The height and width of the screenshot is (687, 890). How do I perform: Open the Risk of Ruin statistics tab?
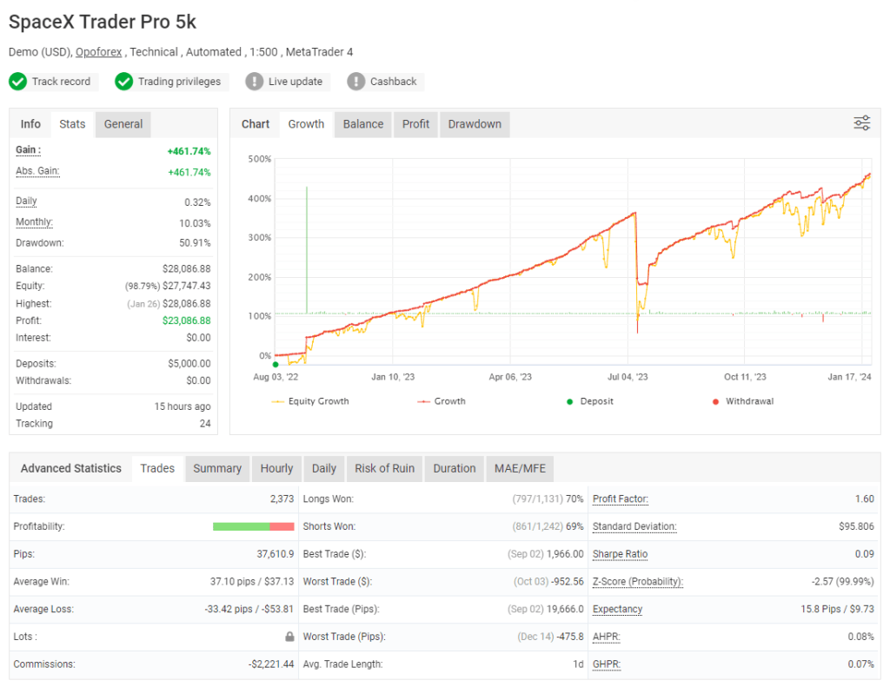(384, 468)
